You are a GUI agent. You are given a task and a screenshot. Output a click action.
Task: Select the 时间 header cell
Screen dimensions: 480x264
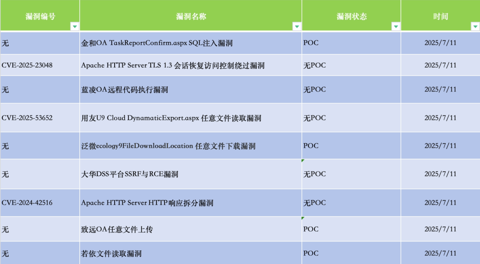tap(440, 16)
